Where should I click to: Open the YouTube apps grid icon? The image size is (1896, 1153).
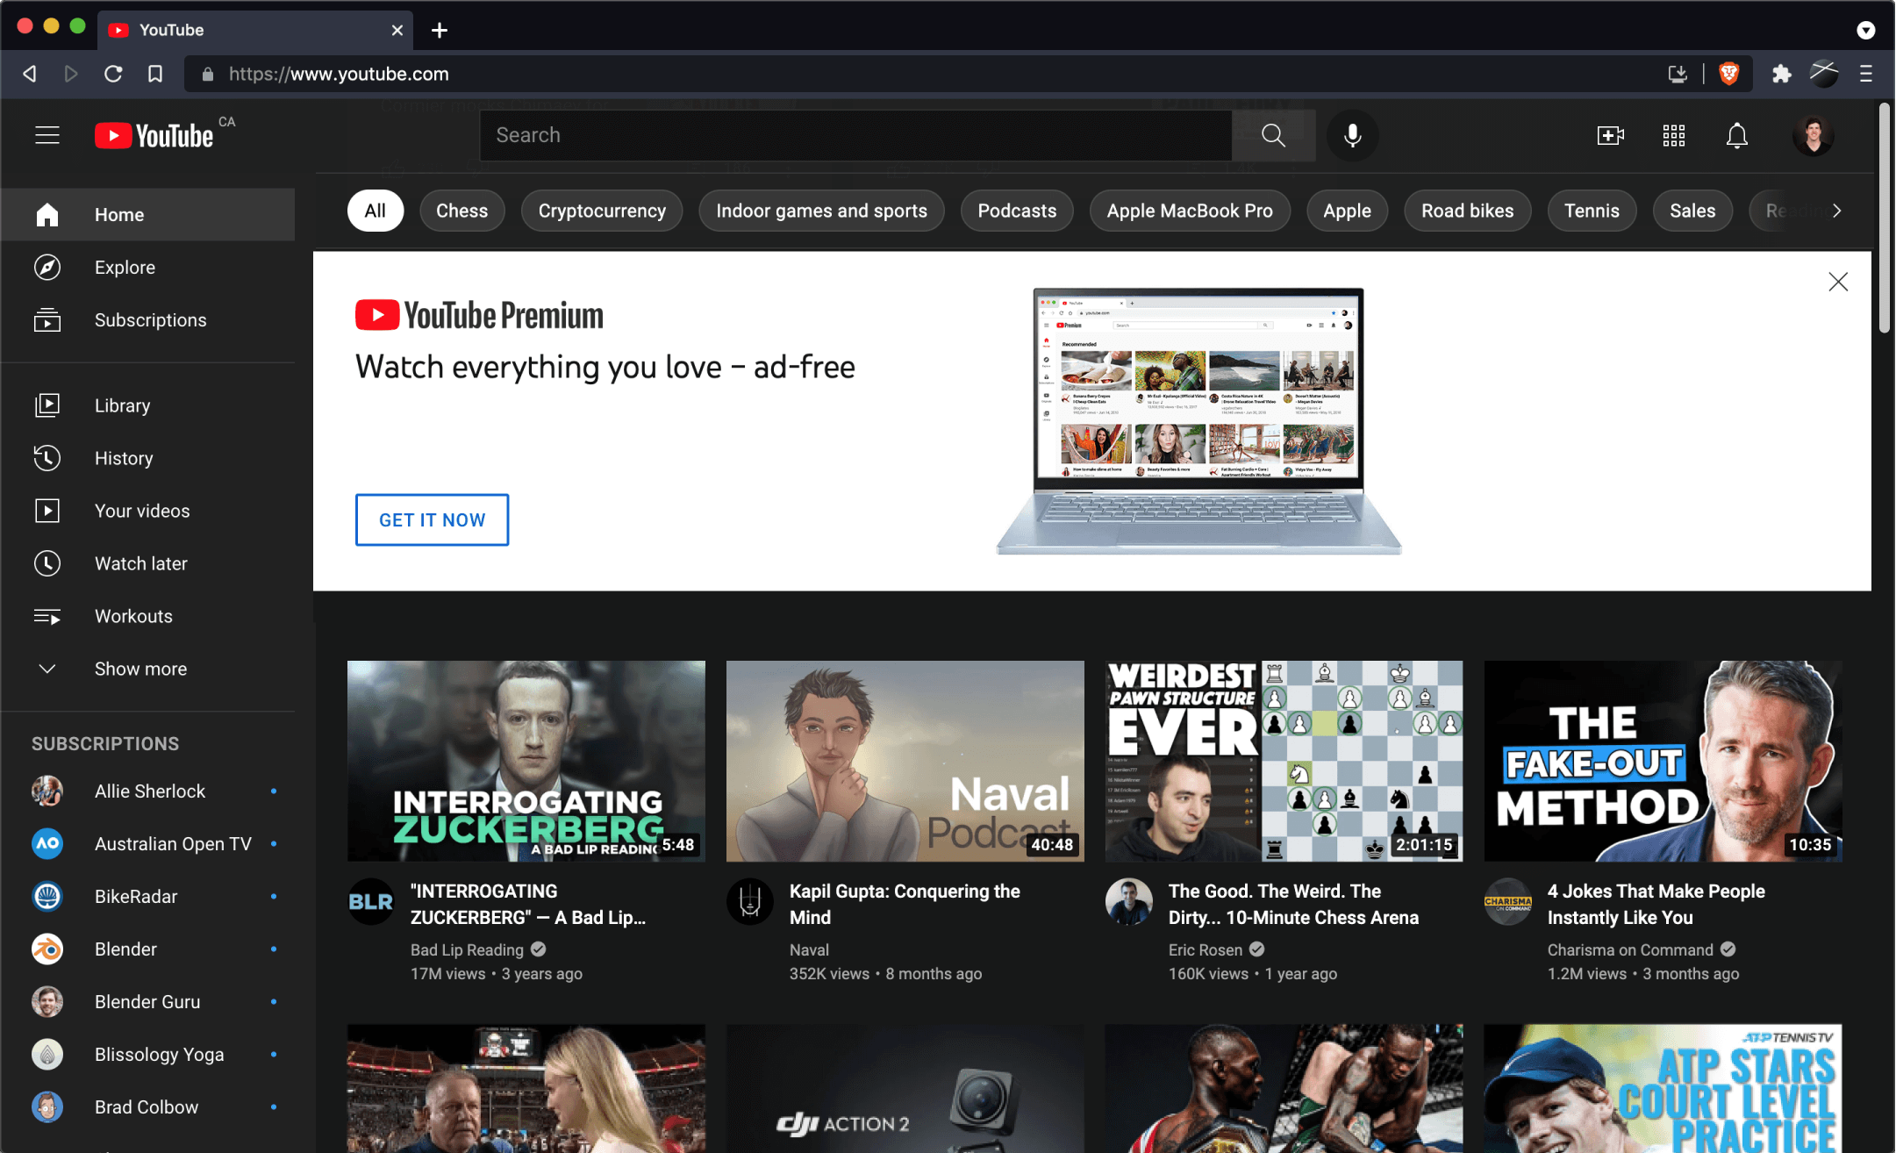(1673, 135)
